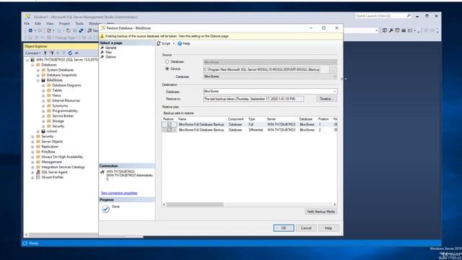Click the New Project toolbar icon
The height and width of the screenshot is (260, 462).
(49, 30)
